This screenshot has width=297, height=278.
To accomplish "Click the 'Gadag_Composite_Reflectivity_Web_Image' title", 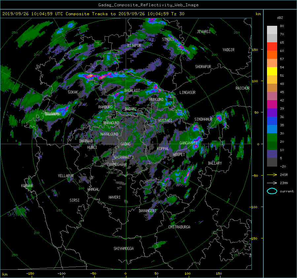I will click(148, 5).
